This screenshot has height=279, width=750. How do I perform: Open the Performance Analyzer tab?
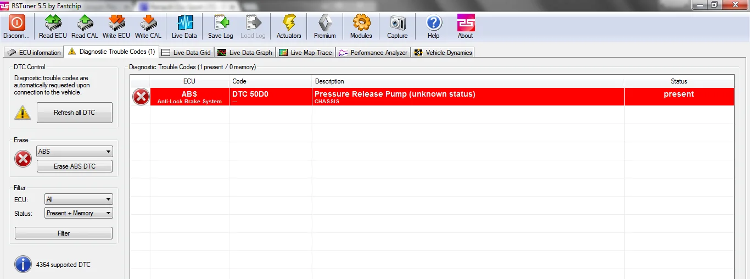pyautogui.click(x=373, y=53)
